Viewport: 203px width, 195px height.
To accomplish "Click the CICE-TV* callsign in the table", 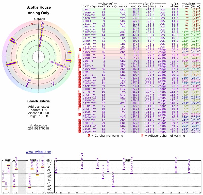I will click(90, 86).
